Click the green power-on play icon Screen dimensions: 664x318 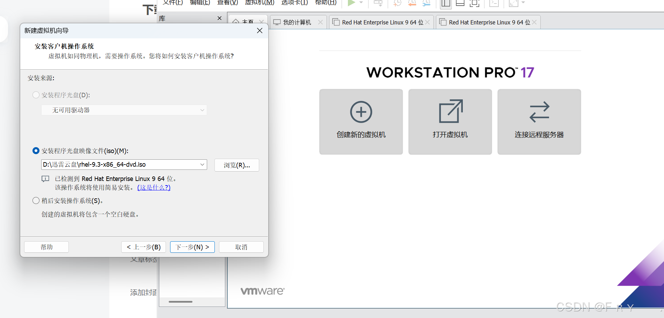pyautogui.click(x=351, y=3)
